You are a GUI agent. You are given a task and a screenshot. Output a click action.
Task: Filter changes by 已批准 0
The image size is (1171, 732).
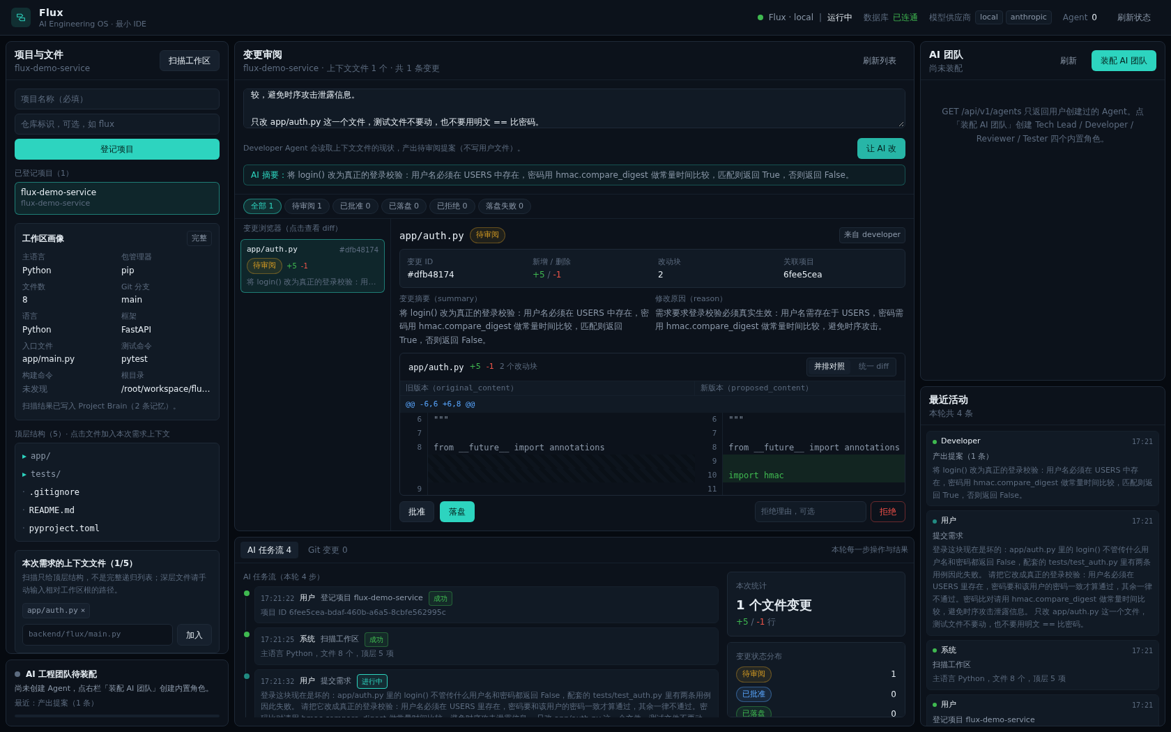pyautogui.click(x=355, y=206)
